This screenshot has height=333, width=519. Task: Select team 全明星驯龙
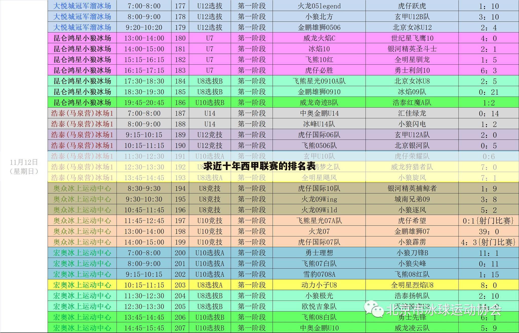pos(412,60)
